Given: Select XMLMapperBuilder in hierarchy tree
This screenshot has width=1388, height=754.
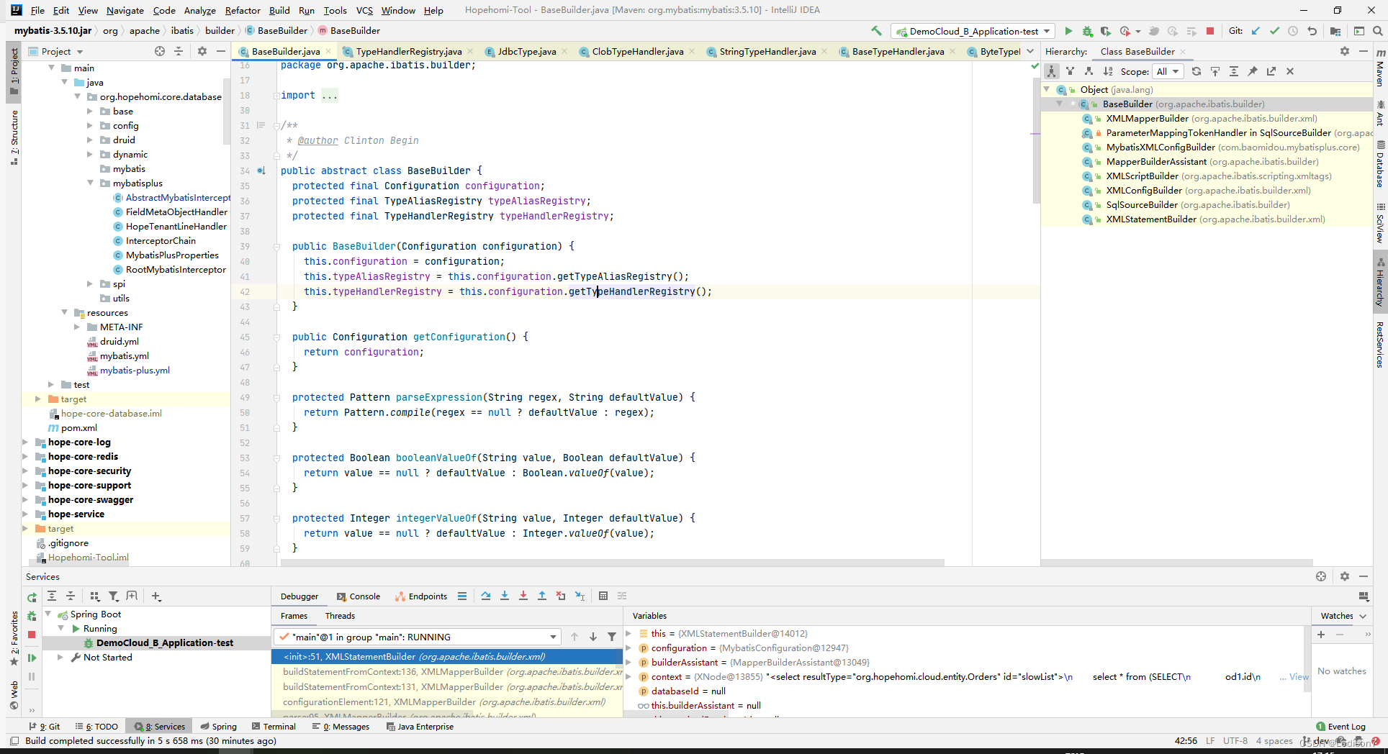Looking at the screenshot, I should pos(1147,119).
